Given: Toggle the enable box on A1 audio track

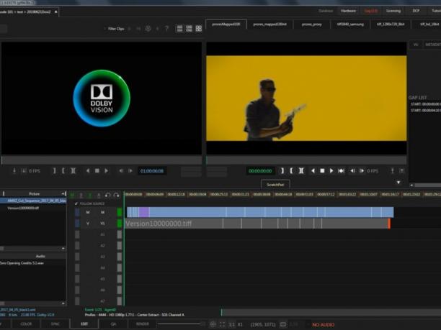Looking at the screenshot, I should [120, 234].
